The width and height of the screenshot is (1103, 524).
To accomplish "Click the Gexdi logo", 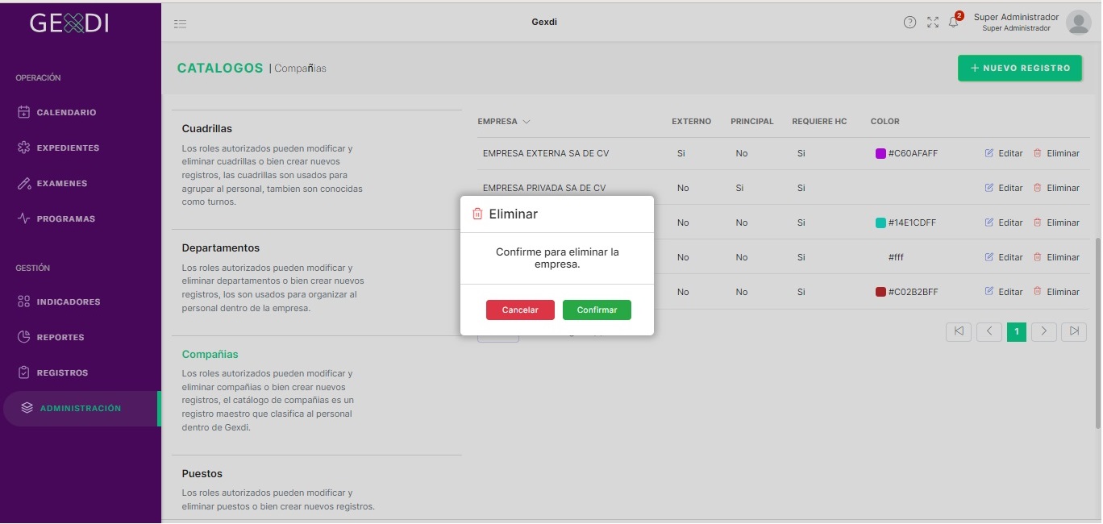I will coord(69,23).
